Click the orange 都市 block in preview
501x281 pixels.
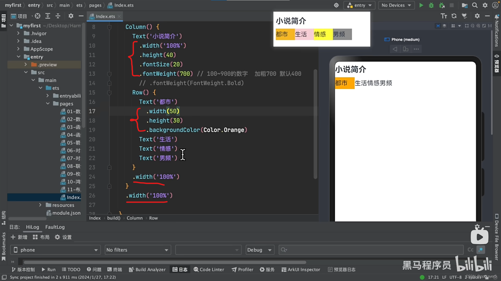(x=344, y=83)
